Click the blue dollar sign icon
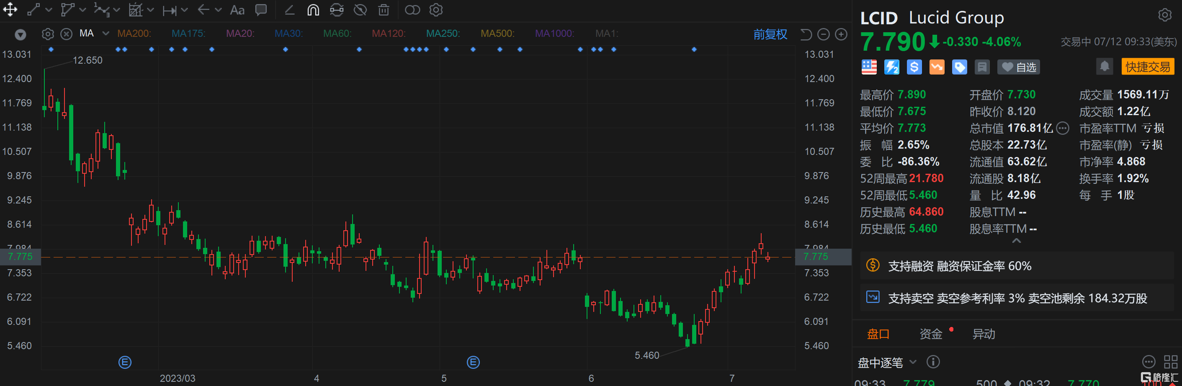The image size is (1182, 386). [x=914, y=67]
